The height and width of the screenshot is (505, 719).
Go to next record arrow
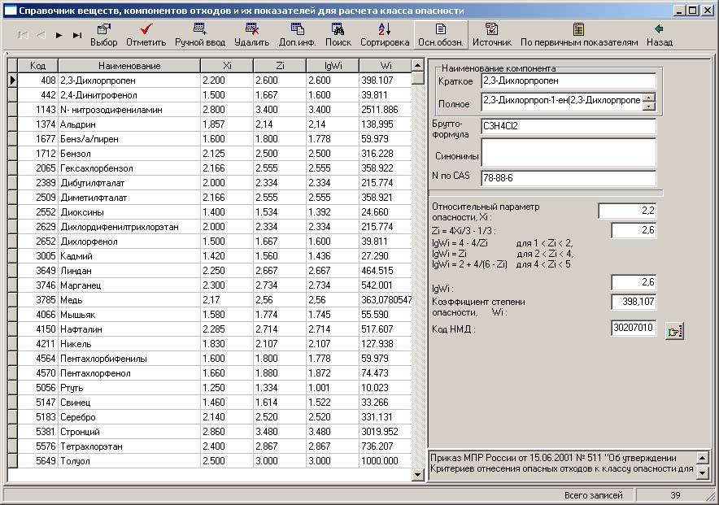tap(59, 35)
